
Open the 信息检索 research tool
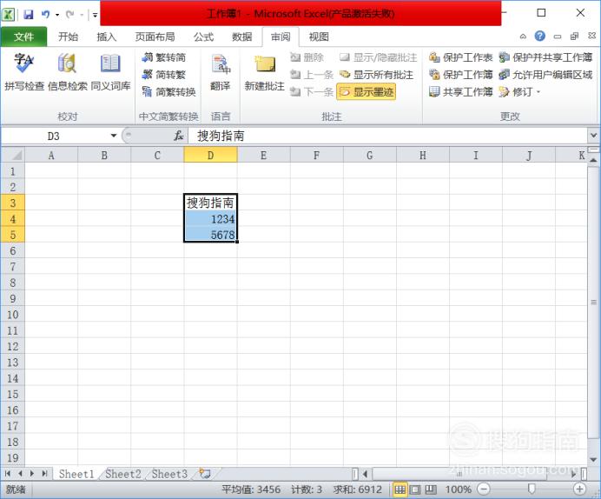pos(68,72)
